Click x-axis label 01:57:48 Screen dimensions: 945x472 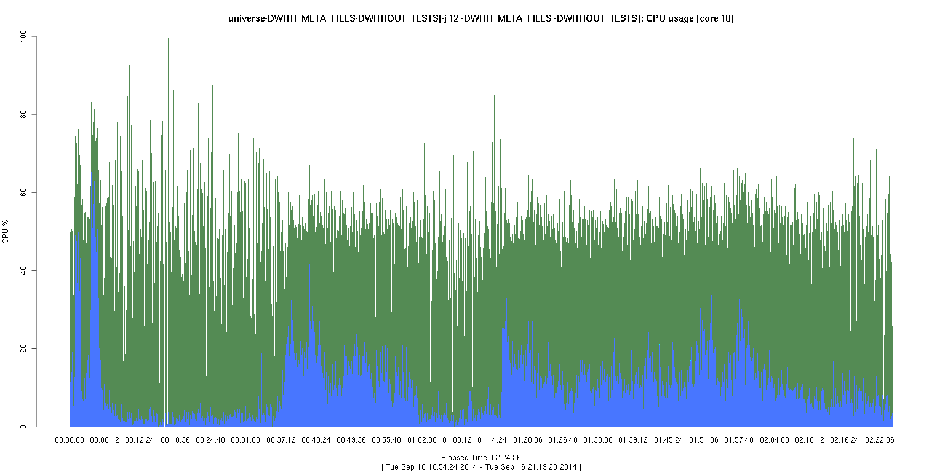click(x=739, y=440)
